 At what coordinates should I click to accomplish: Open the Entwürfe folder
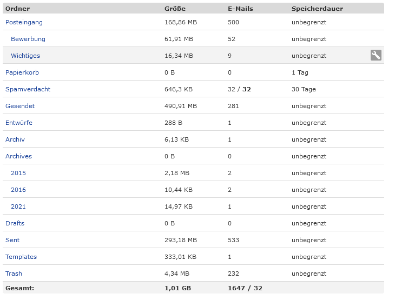click(19, 123)
